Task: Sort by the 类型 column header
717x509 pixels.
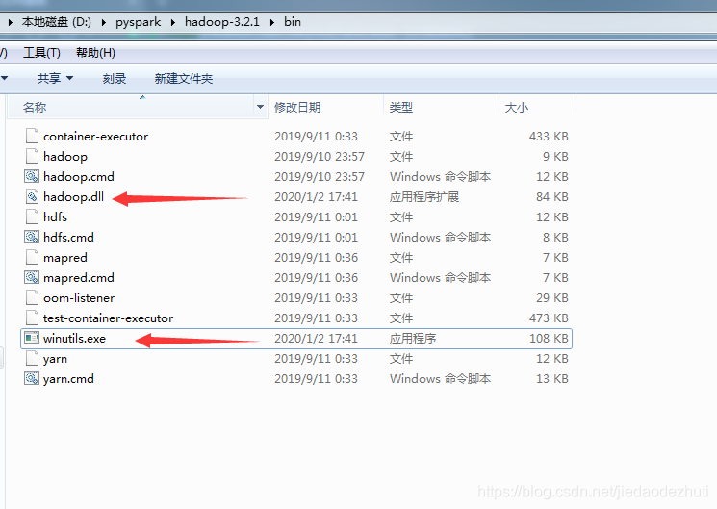Action: (x=441, y=107)
